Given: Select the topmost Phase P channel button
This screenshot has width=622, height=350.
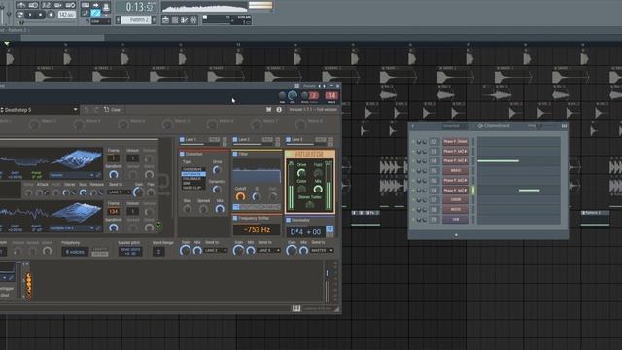Looking at the screenshot, I should 456,141.
